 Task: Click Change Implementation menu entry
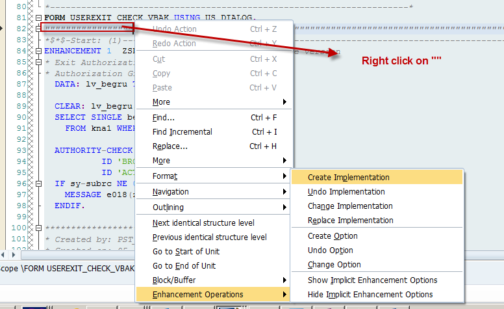coord(350,206)
